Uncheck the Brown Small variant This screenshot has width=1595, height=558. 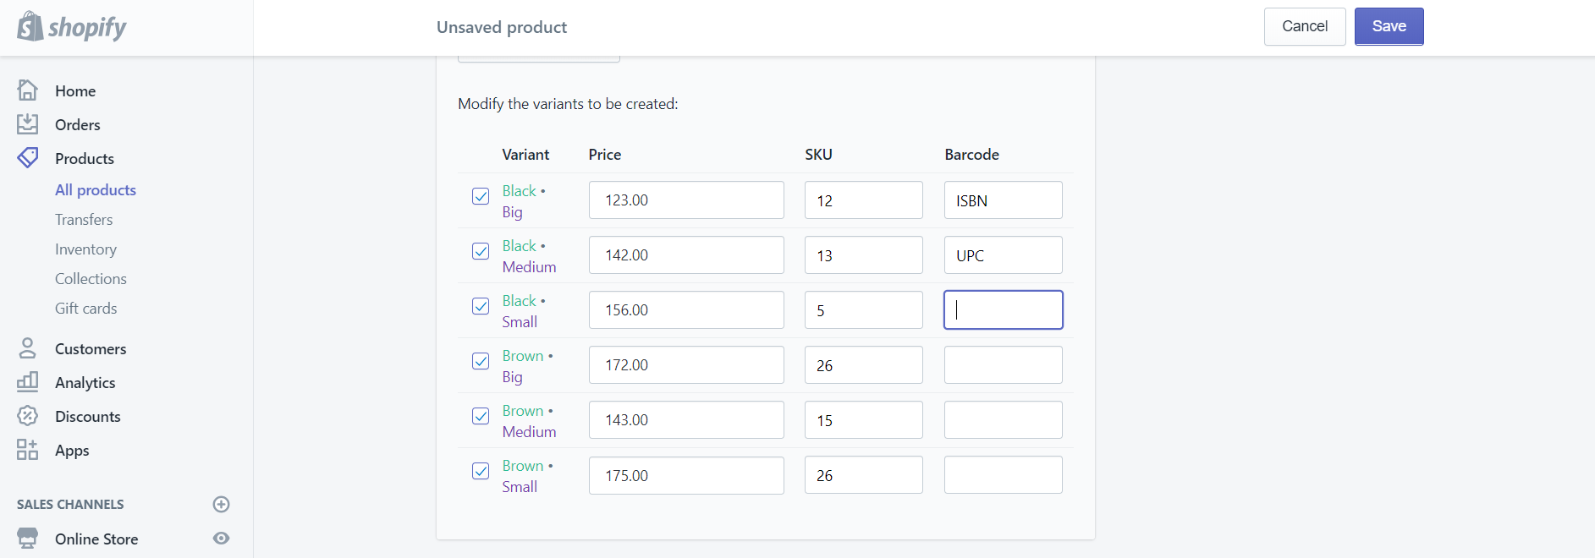[481, 471]
